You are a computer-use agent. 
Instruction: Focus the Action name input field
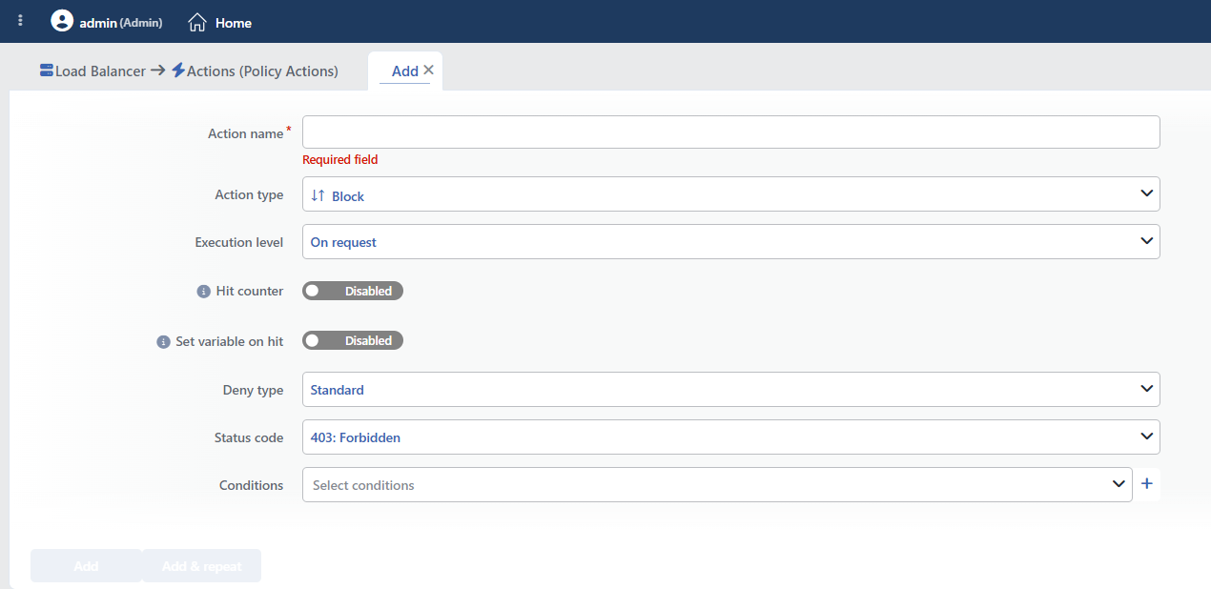pyautogui.click(x=730, y=132)
